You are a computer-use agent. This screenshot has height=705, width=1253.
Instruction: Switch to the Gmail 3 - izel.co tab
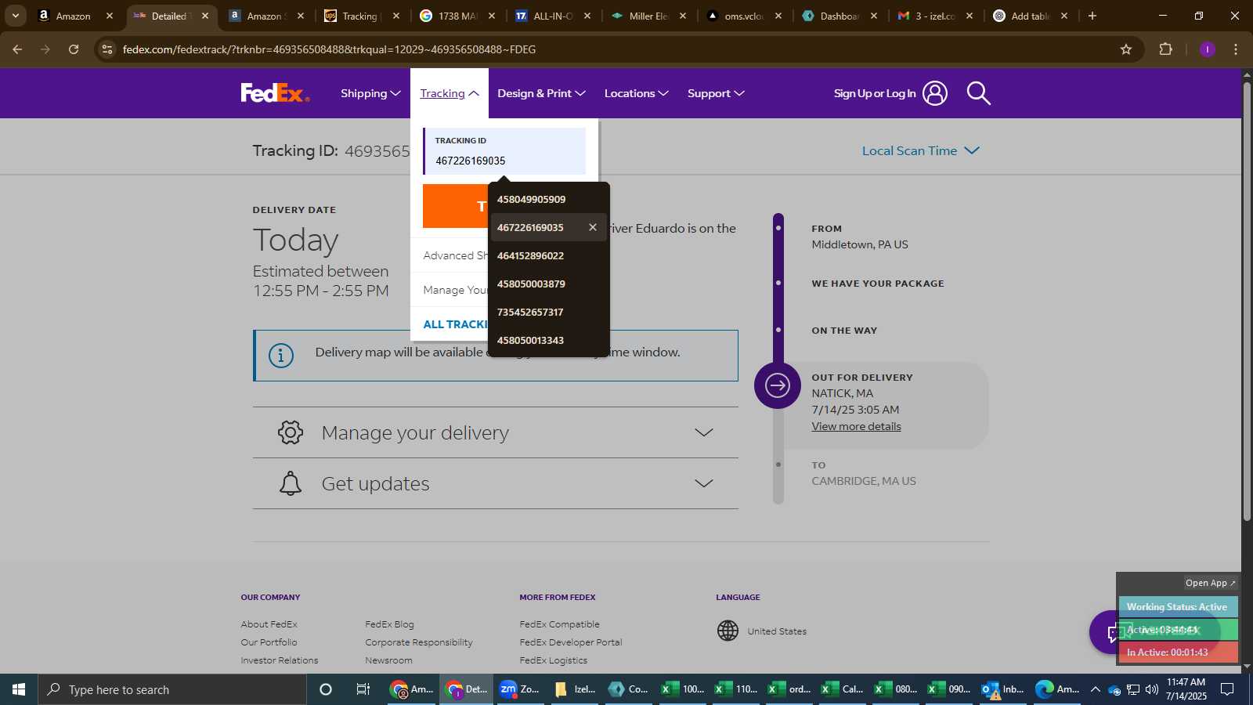[935, 16]
